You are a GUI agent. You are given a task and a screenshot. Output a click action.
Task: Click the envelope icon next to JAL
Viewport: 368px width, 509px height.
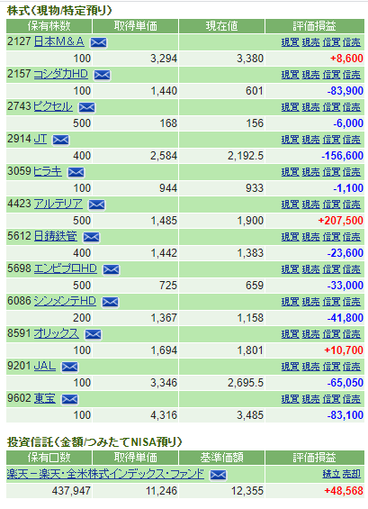(x=69, y=368)
